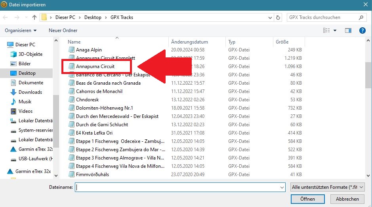Click the search magnifier icon
Image resolution: width=372 pixels, height=207 pixels.
361,17
